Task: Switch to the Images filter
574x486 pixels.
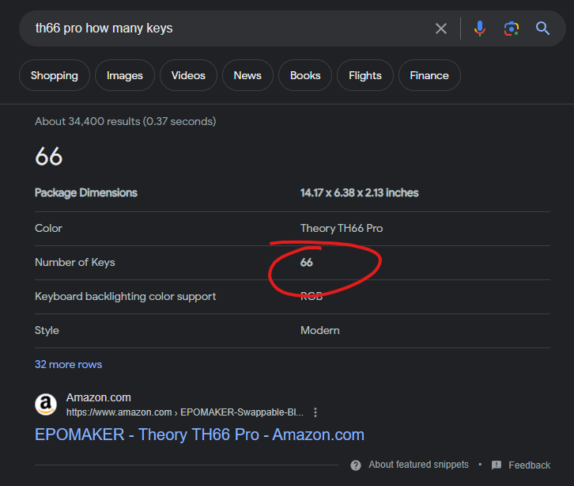Action: (125, 75)
